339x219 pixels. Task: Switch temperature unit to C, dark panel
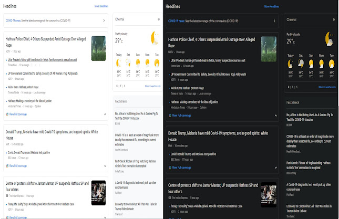click(x=289, y=87)
